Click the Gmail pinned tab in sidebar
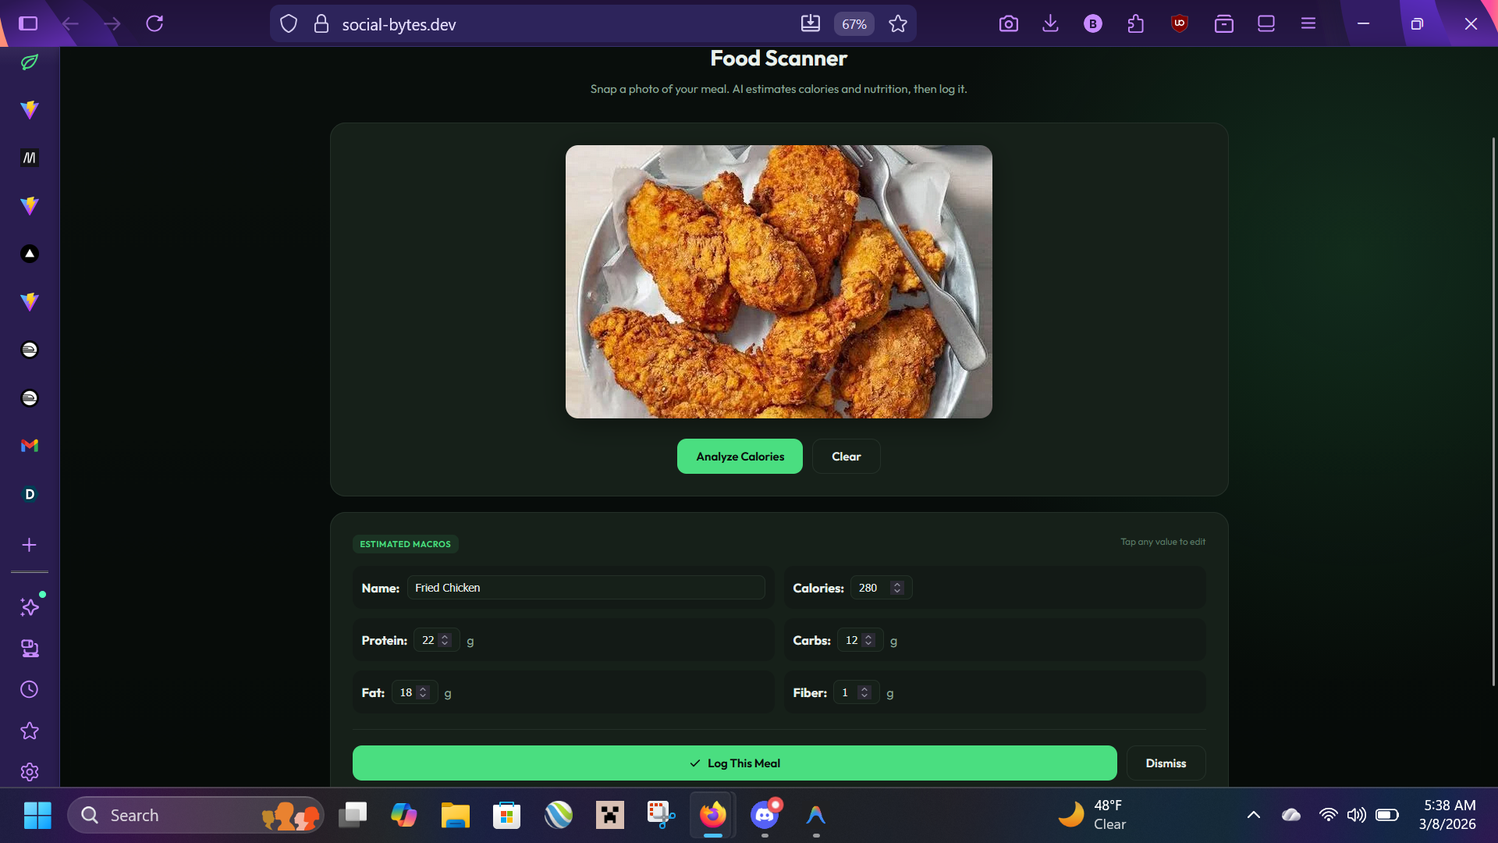Screen dimensions: 1498x843 (30, 446)
